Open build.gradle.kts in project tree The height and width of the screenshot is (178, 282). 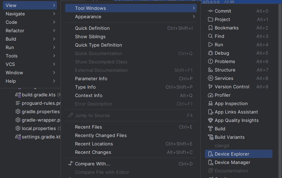[x=38, y=95]
